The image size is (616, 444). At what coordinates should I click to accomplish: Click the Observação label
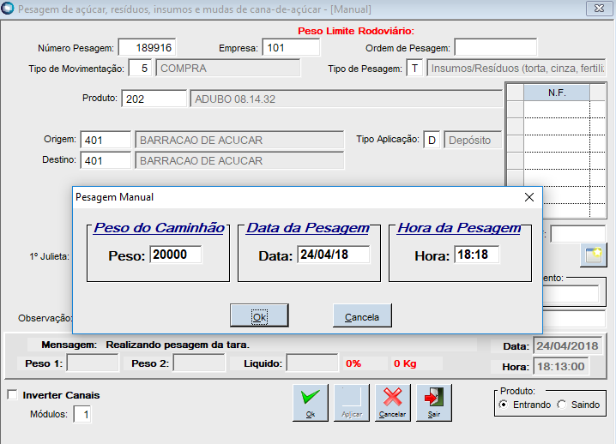click(x=45, y=318)
